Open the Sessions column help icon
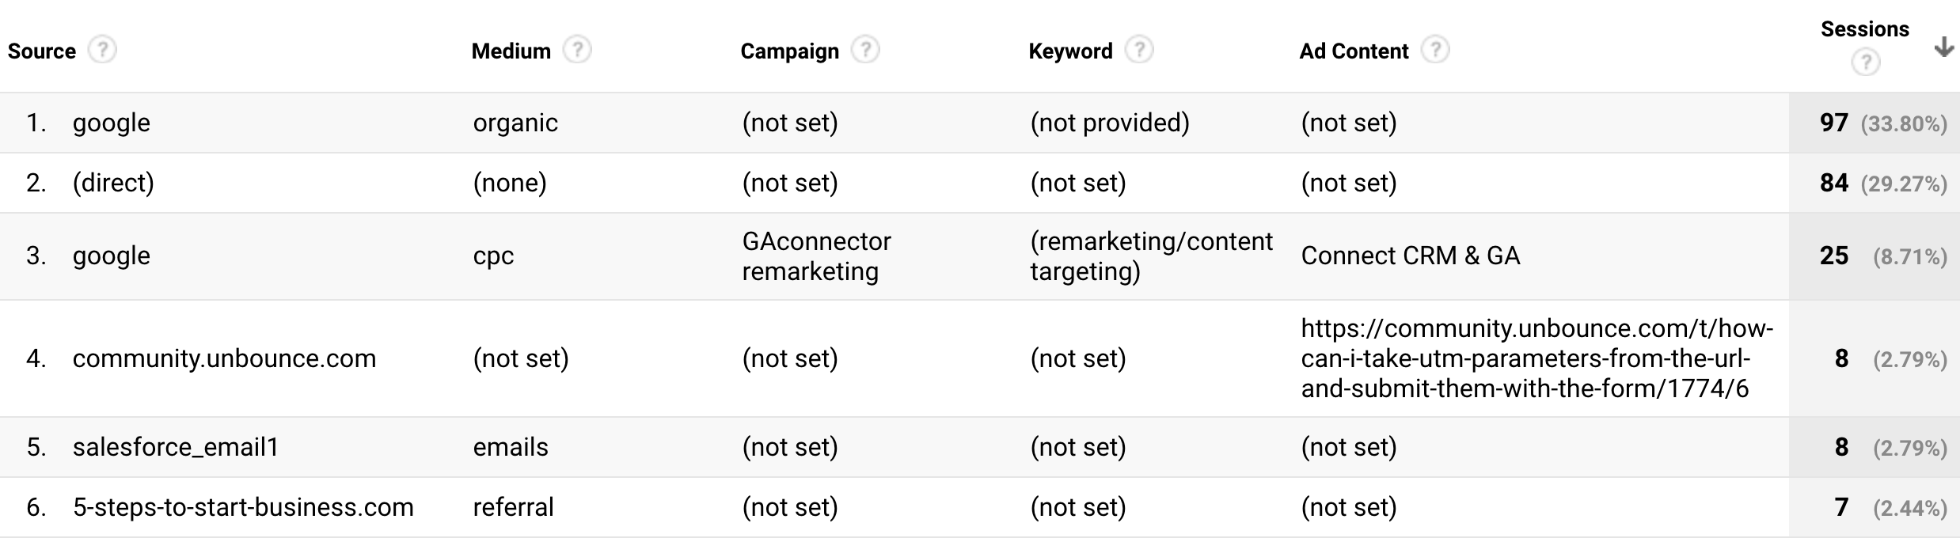The height and width of the screenshot is (538, 1960). pyautogui.click(x=1866, y=62)
